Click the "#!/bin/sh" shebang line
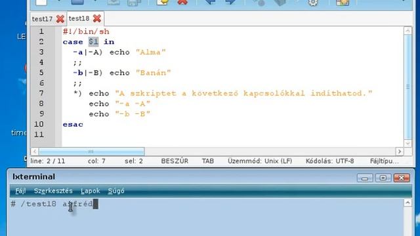Image resolution: width=420 pixels, height=236 pixels. [86, 31]
